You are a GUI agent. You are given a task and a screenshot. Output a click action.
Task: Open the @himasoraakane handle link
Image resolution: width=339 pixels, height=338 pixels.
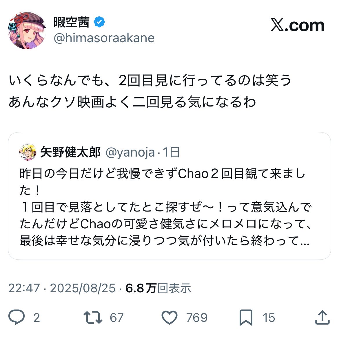click(104, 38)
